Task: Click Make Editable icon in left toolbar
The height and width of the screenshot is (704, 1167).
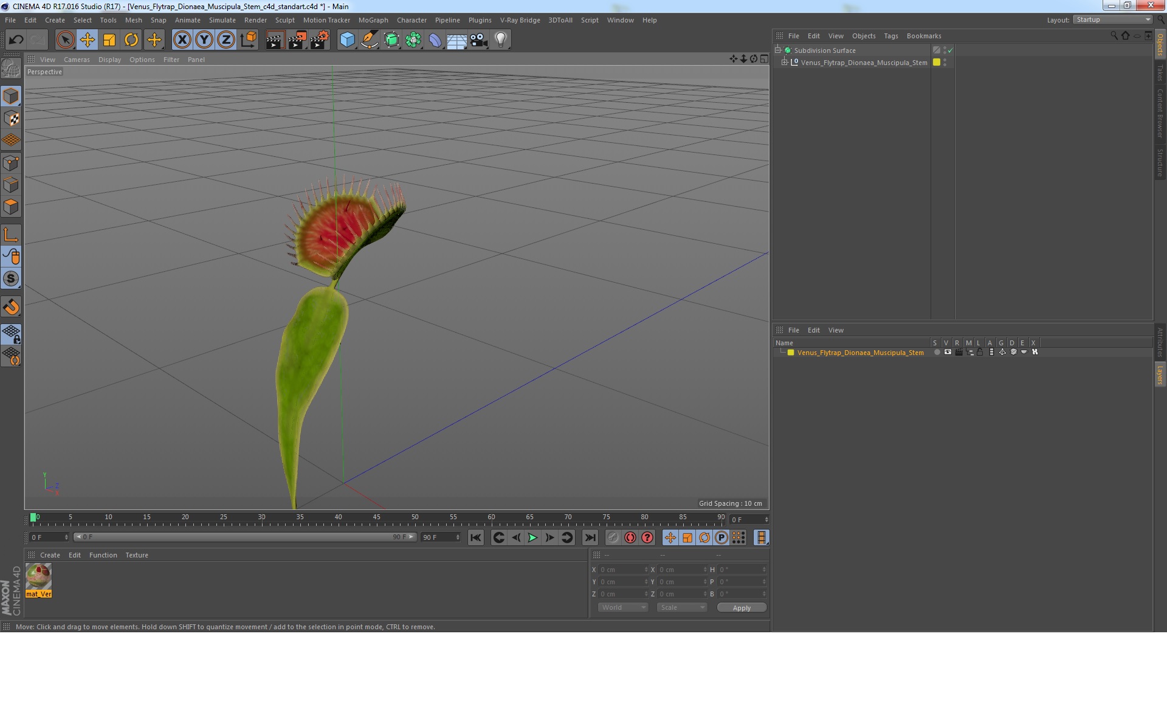Action: [x=11, y=68]
